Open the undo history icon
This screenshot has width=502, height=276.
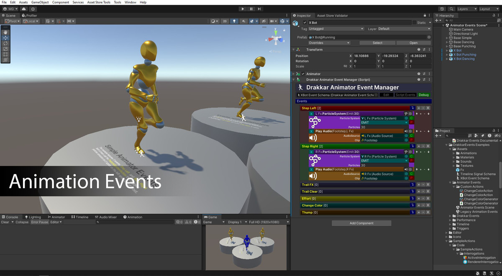[x=442, y=9]
